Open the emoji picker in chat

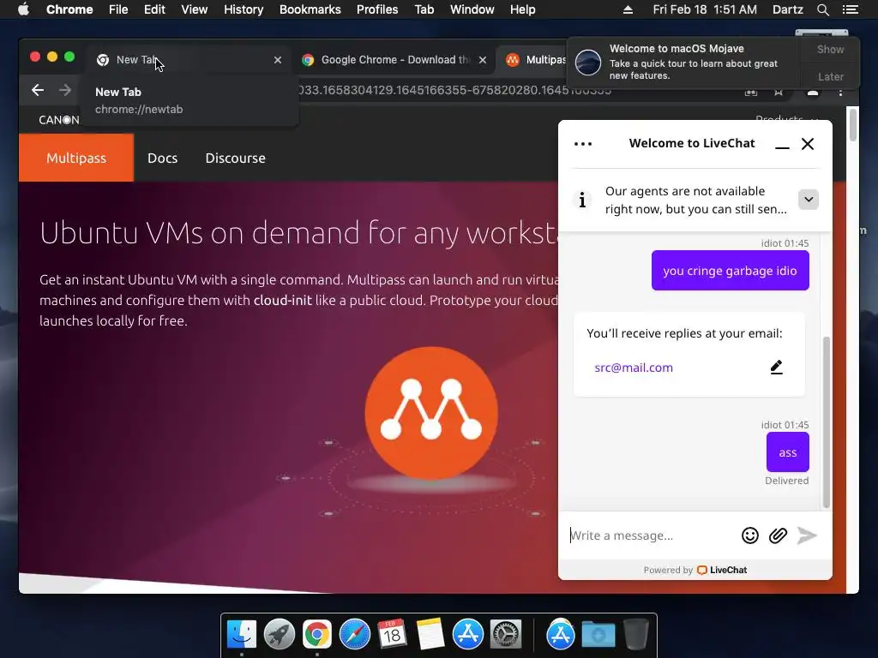749,535
